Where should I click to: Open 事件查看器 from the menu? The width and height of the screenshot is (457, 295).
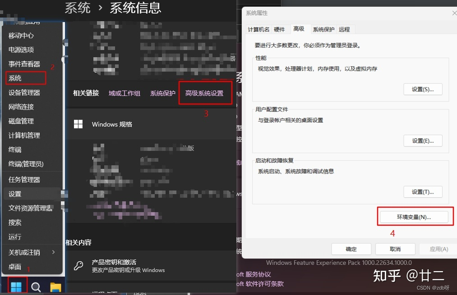tap(25, 64)
